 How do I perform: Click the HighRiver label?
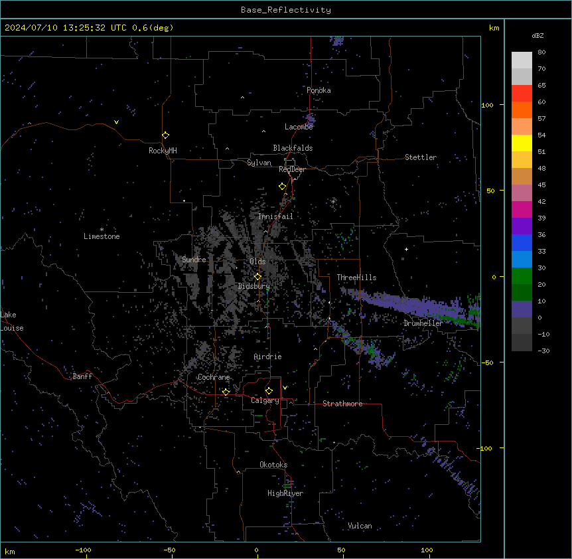pyautogui.click(x=285, y=493)
